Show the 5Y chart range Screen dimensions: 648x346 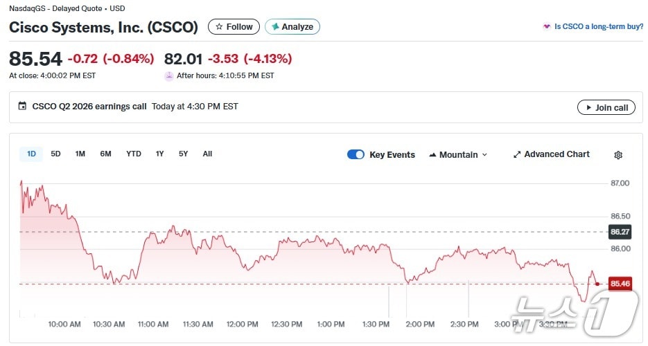183,154
